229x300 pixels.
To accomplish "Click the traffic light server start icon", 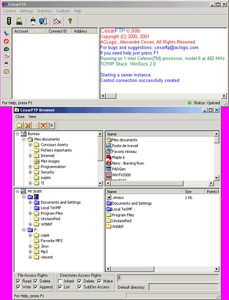I will point(9,21).
